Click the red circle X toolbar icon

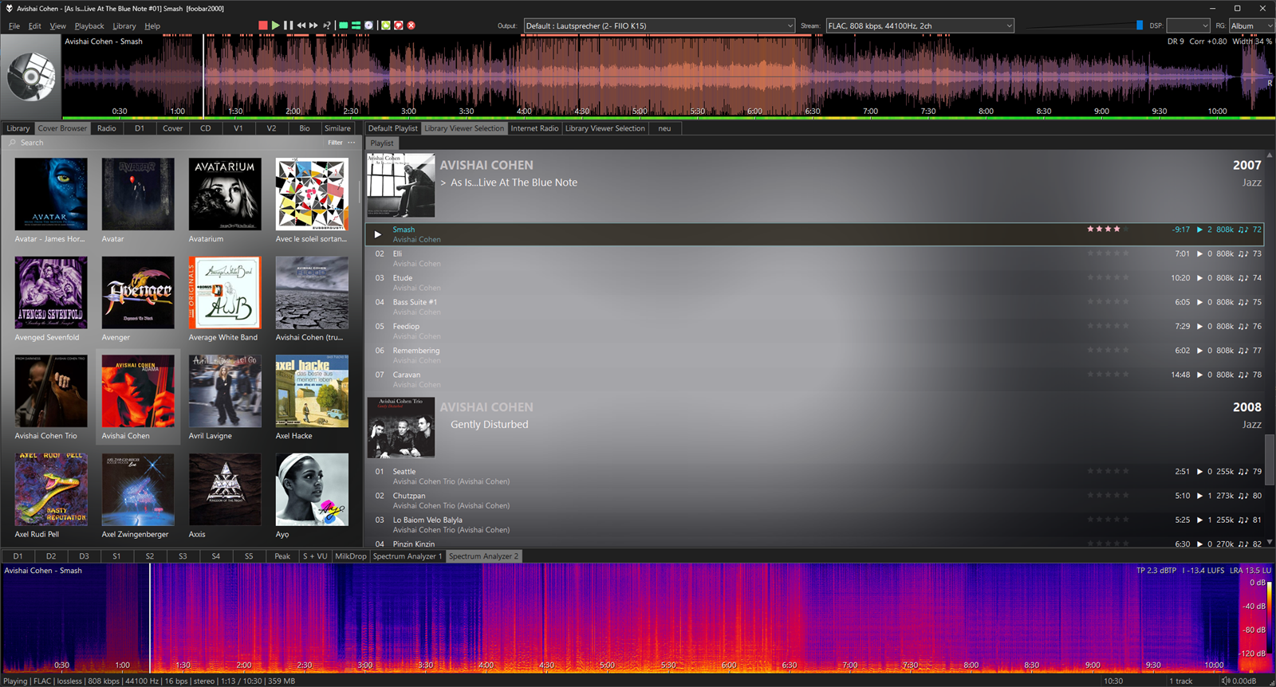(x=412, y=26)
